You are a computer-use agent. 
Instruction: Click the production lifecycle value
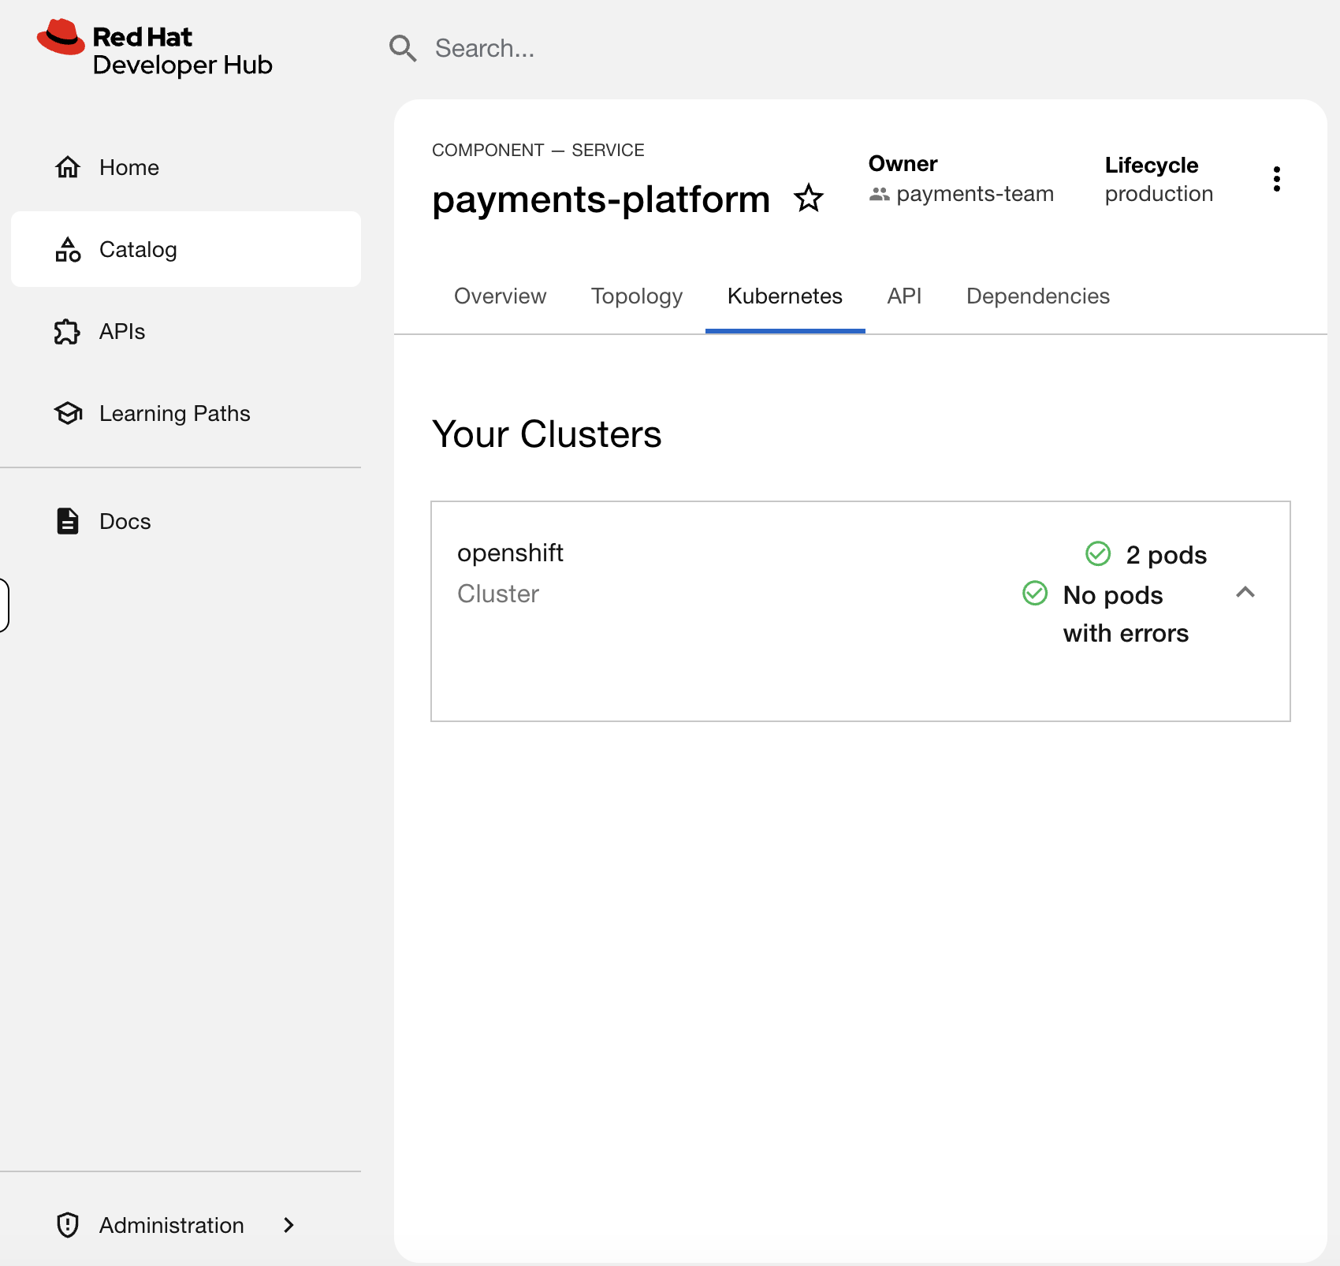pyautogui.click(x=1159, y=194)
